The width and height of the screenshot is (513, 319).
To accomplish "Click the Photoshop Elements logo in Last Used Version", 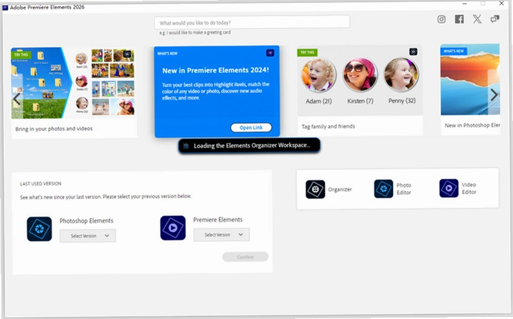I will (39, 229).
